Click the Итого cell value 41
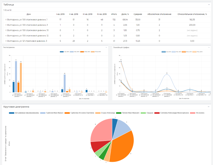Image resolution: width=213 pixels, height=165 pixels. tap(114, 41)
